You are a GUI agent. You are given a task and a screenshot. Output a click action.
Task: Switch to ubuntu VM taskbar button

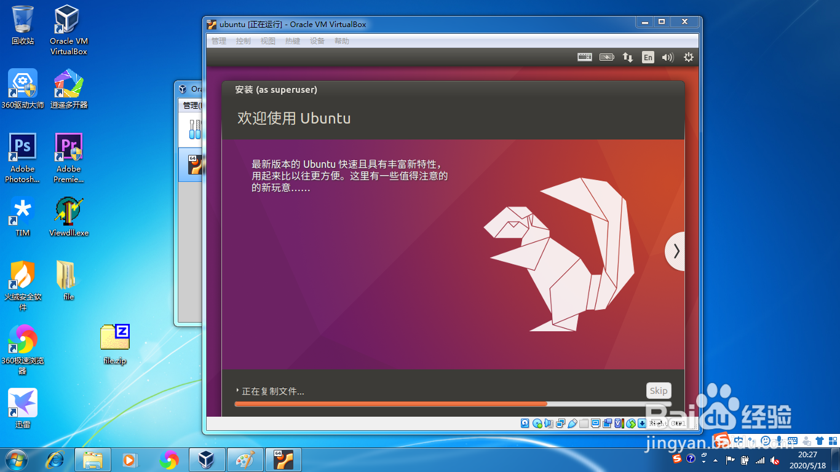[283, 459]
